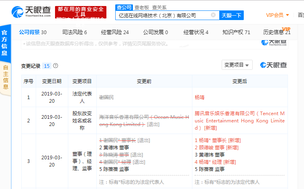Open the 杨靖 legal representative link
Screen dimensions: 304x189
click(x=200, y=98)
